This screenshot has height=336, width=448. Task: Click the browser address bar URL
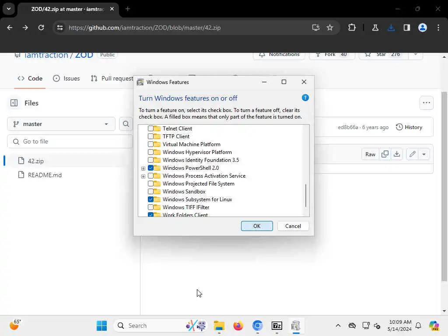(x=144, y=28)
